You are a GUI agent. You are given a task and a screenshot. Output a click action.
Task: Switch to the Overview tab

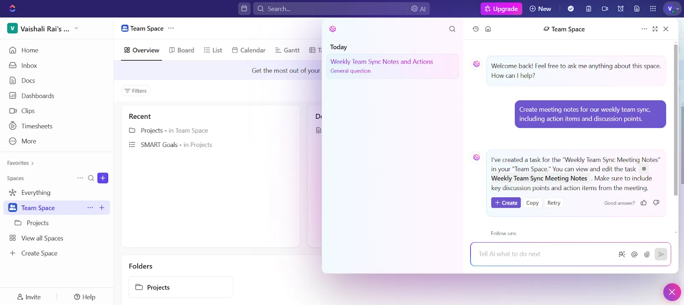142,50
